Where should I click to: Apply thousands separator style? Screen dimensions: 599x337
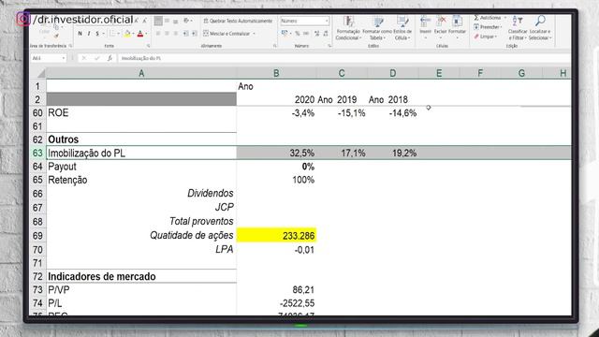click(306, 34)
